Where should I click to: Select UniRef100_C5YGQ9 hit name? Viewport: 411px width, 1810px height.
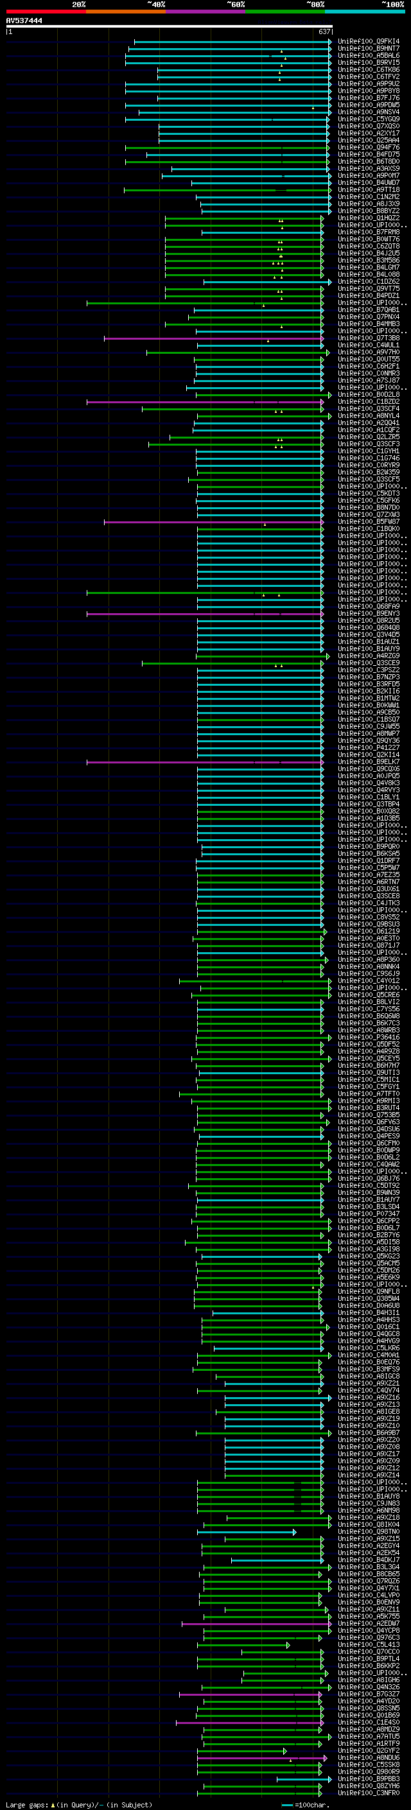click(x=369, y=119)
